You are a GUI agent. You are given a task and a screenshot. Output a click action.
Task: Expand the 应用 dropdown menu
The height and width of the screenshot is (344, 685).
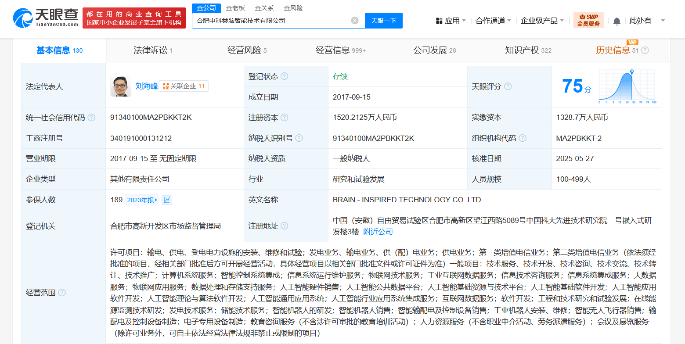click(451, 21)
